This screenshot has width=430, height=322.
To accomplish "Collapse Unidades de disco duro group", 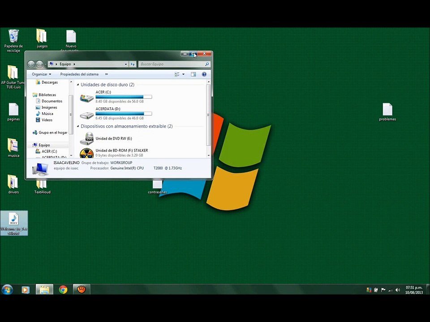I will (x=78, y=85).
